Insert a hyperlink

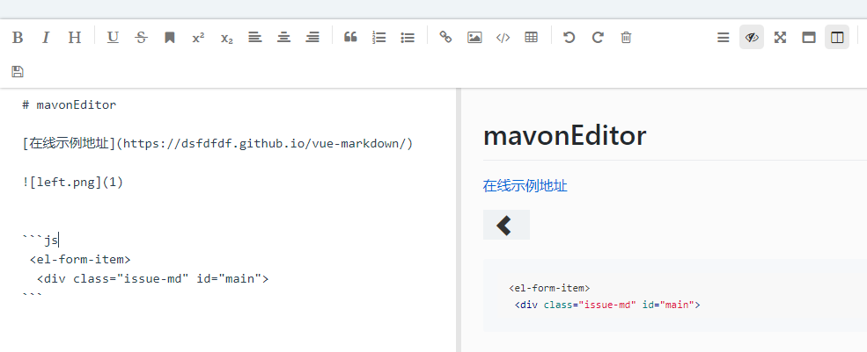tap(445, 38)
